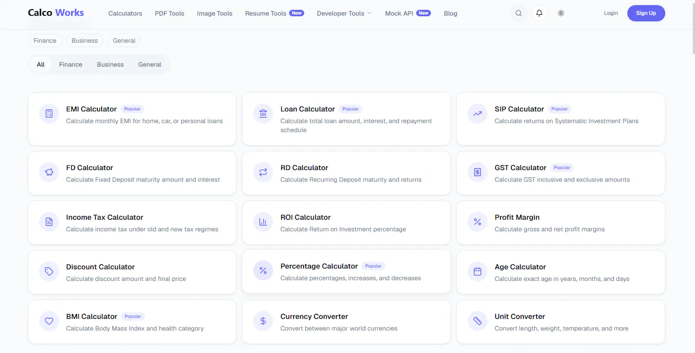Open the RD Calculator title
Image resolution: width=695 pixels, height=353 pixels.
click(x=304, y=168)
